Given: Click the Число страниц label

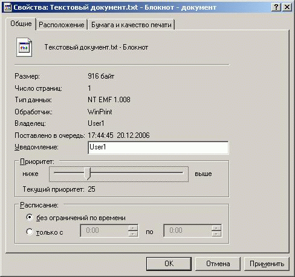Looking at the screenshot, I should pyautogui.click(x=39, y=88).
